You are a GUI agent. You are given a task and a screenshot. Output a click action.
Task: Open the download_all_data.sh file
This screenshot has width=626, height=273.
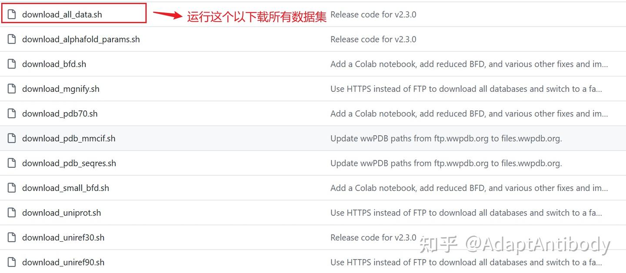click(x=62, y=14)
